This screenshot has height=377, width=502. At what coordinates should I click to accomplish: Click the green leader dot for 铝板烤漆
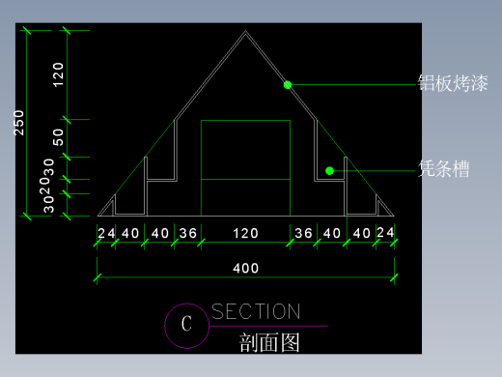[288, 85]
